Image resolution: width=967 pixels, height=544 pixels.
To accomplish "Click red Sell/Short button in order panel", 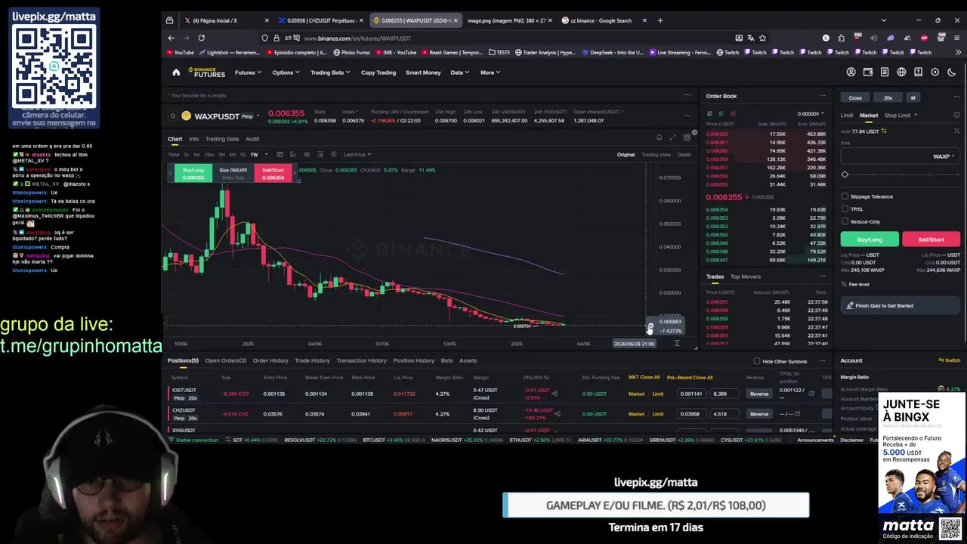I will click(931, 240).
